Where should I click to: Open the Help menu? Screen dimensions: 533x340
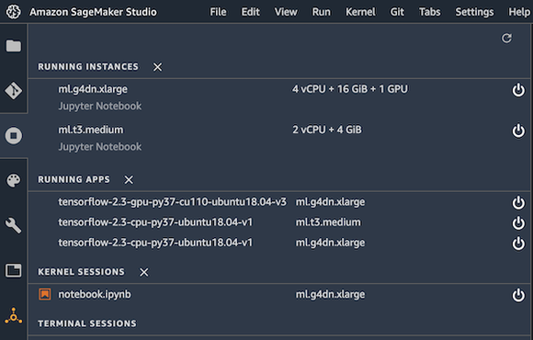point(519,12)
